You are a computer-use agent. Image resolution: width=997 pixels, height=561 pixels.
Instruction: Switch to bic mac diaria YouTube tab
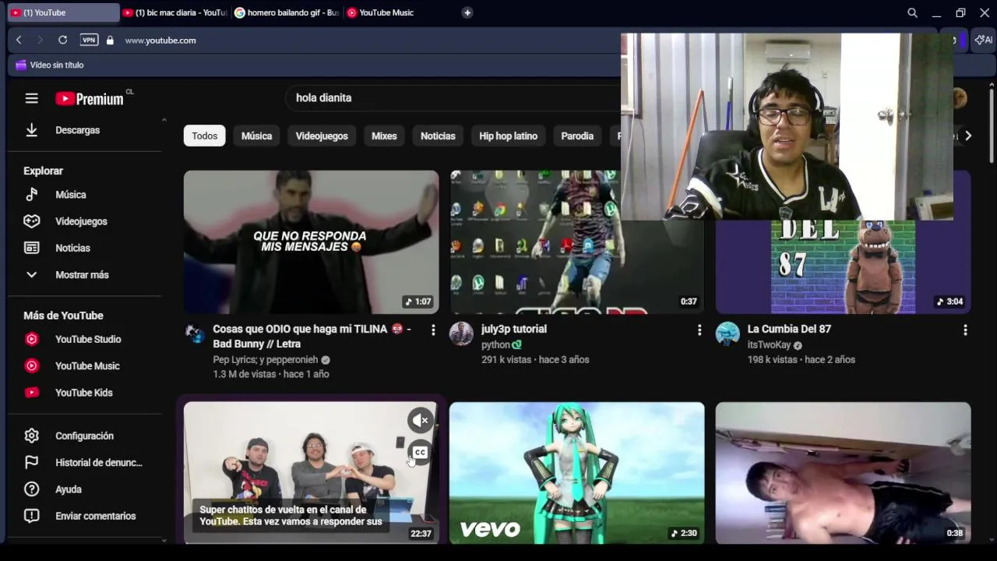tap(175, 12)
